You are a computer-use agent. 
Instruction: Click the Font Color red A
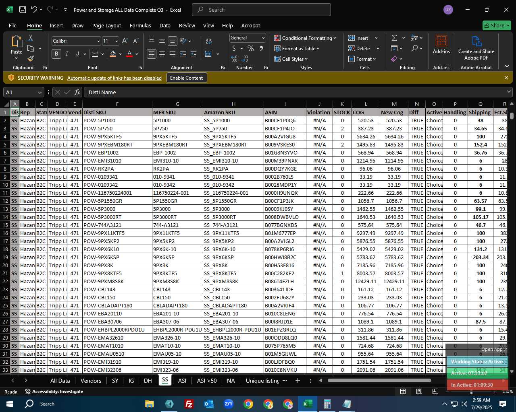coord(129,54)
